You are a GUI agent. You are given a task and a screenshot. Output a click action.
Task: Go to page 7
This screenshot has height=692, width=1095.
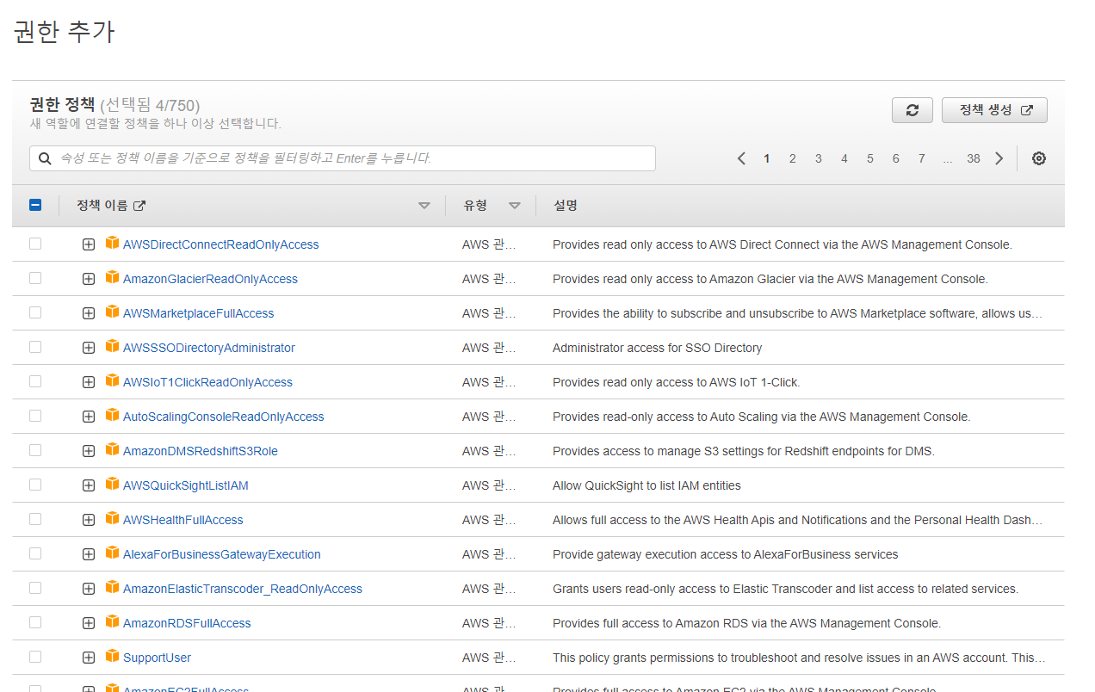[x=922, y=158]
